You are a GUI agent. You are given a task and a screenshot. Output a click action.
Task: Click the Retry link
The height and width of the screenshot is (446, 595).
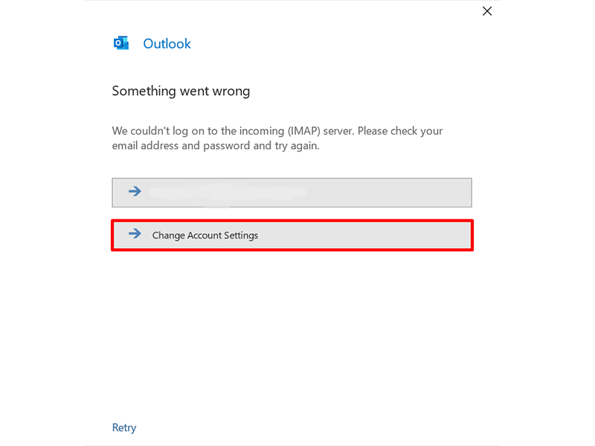[124, 427]
